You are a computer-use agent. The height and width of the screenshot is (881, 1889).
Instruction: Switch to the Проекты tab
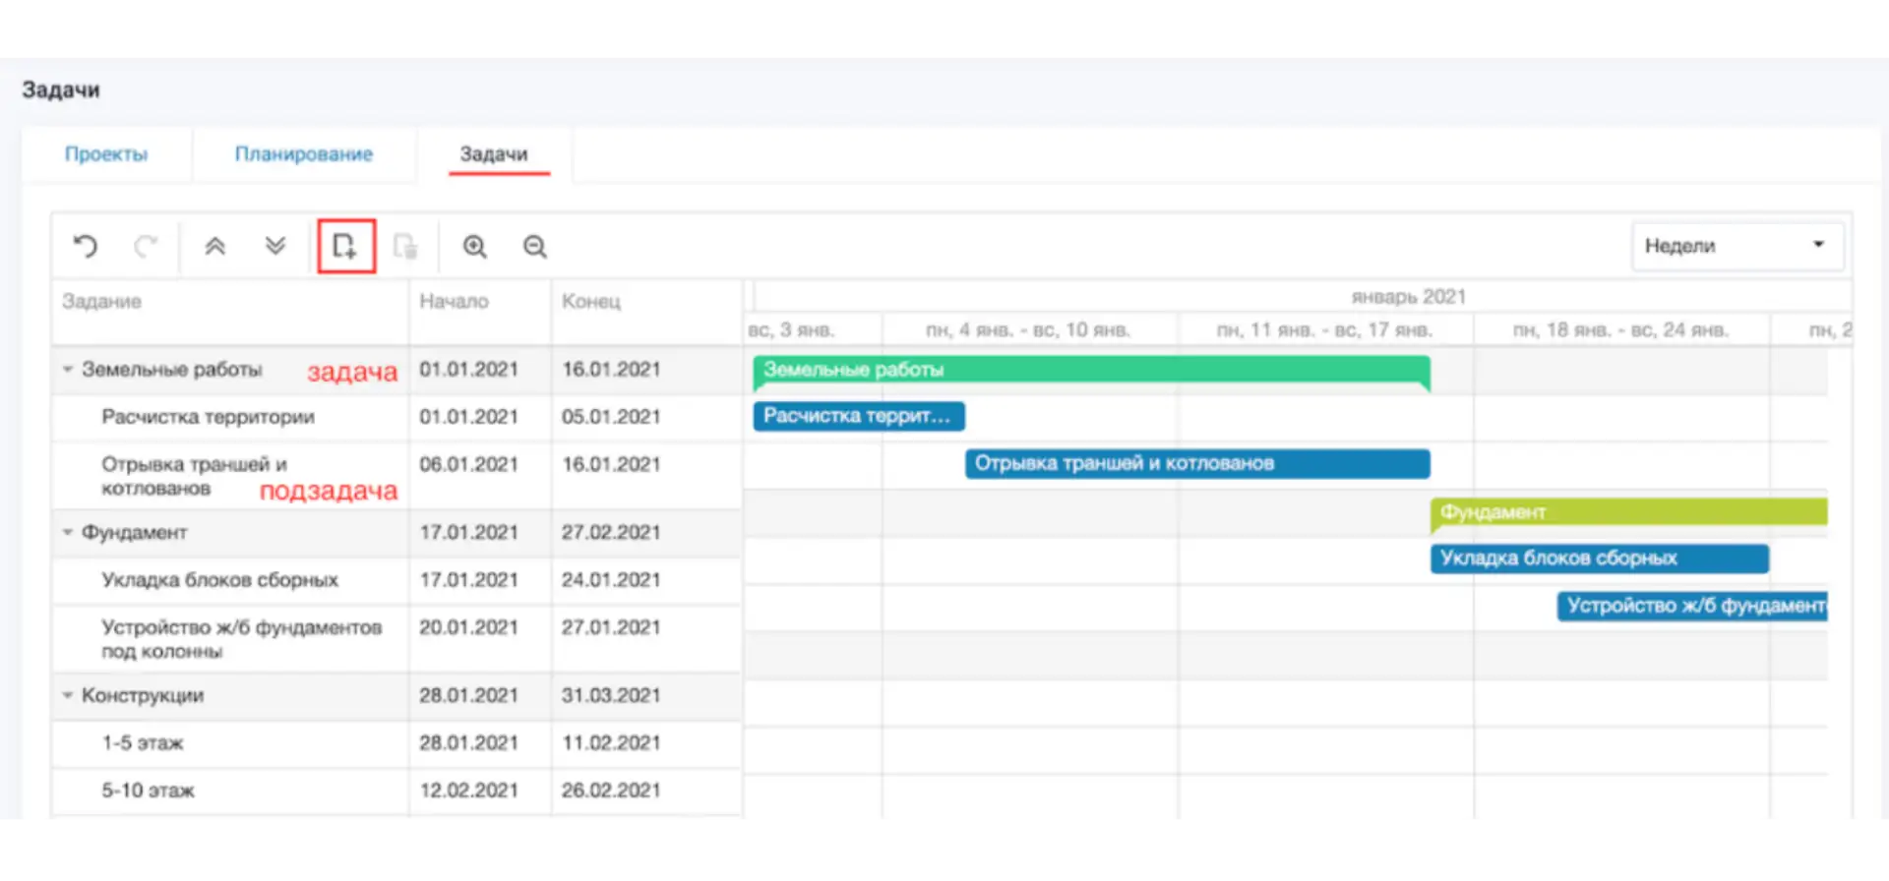tap(106, 154)
